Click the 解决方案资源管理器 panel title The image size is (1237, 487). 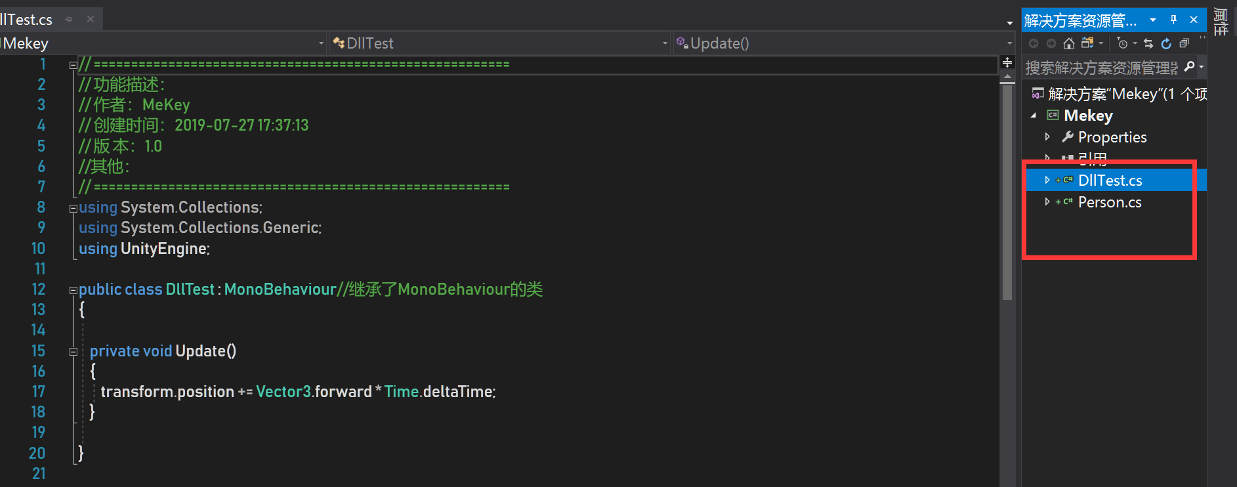(x=1080, y=20)
